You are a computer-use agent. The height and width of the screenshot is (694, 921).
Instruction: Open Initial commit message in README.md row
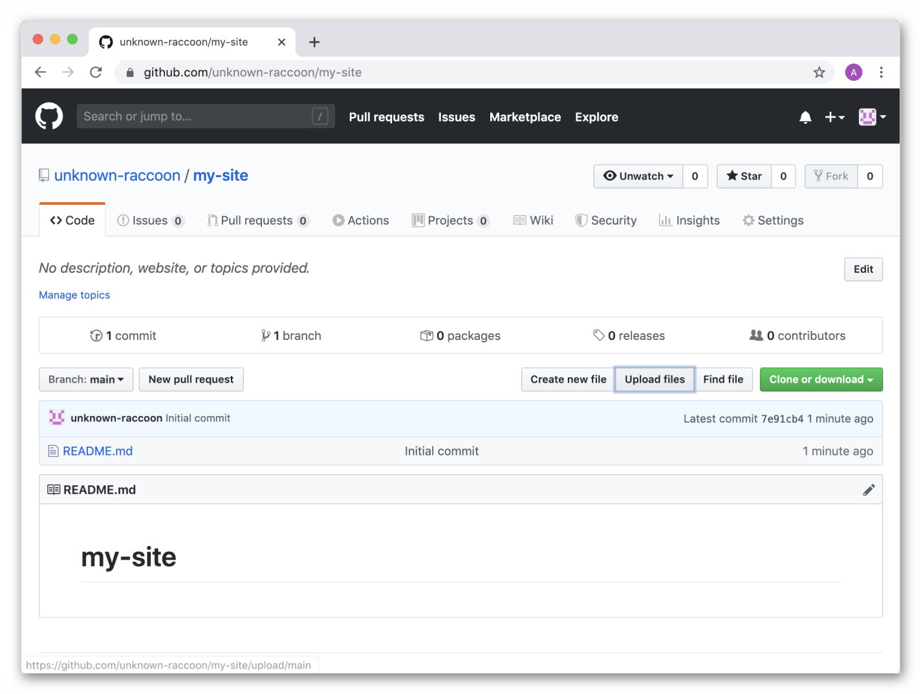click(442, 451)
